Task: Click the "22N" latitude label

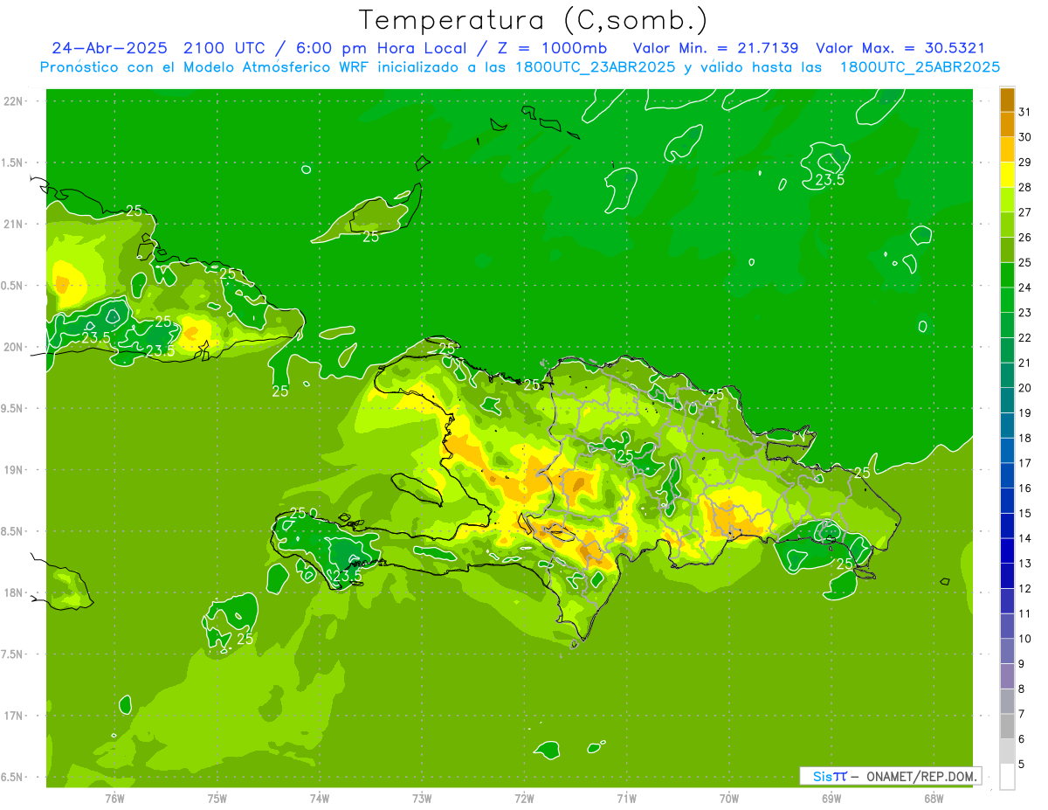Action: [14, 100]
